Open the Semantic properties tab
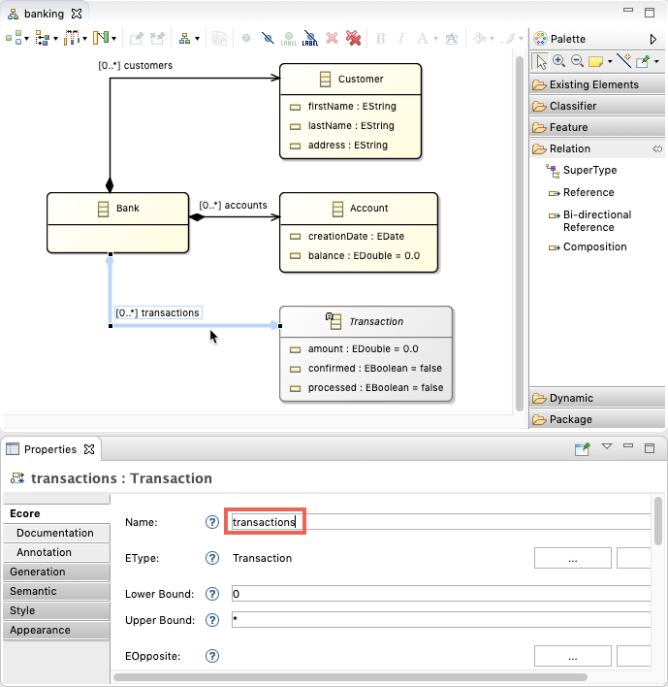Viewport: 668px width, 687px height. pos(56,591)
